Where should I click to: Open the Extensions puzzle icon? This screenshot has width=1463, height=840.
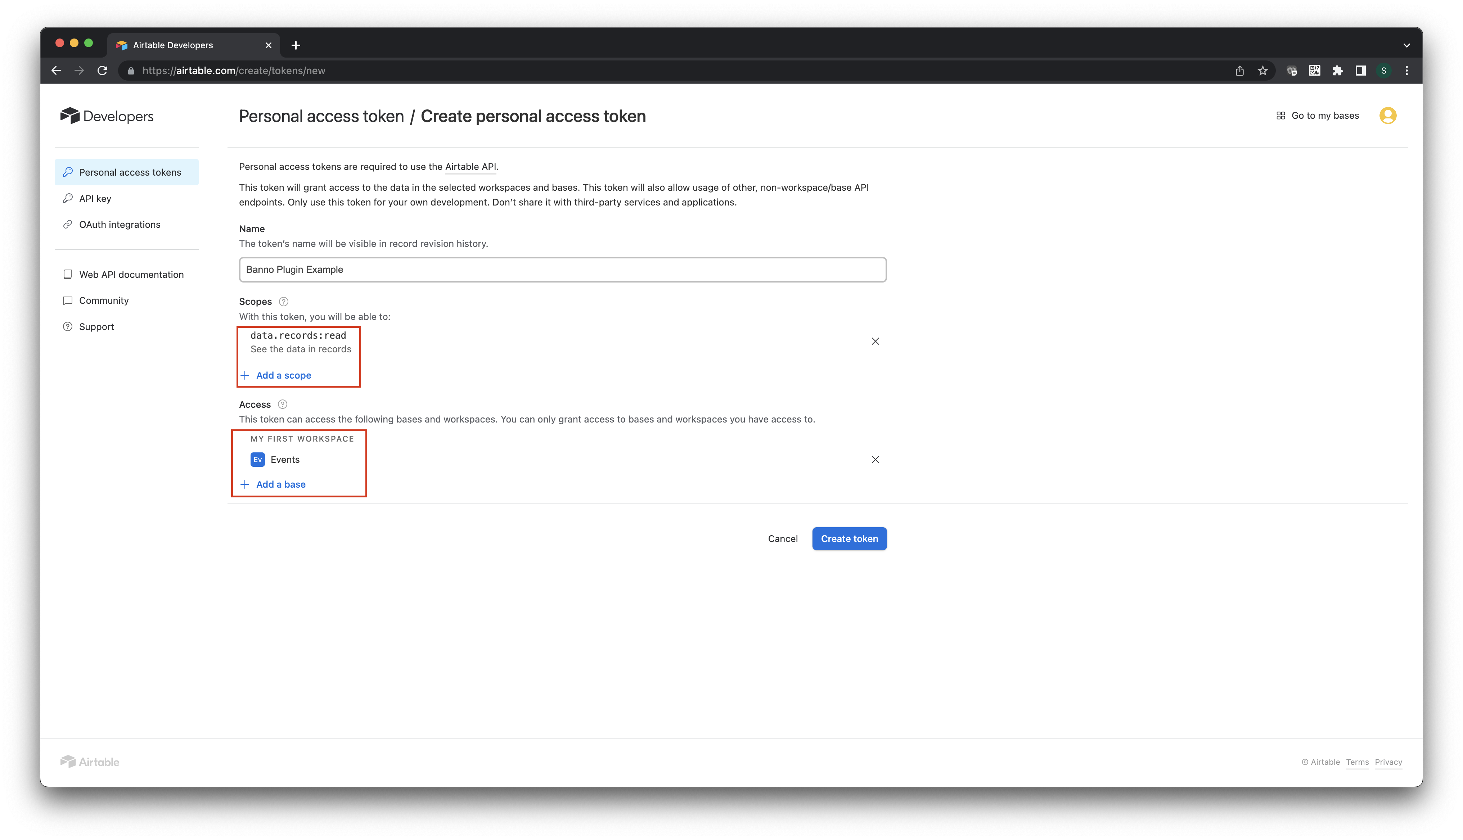(x=1338, y=71)
